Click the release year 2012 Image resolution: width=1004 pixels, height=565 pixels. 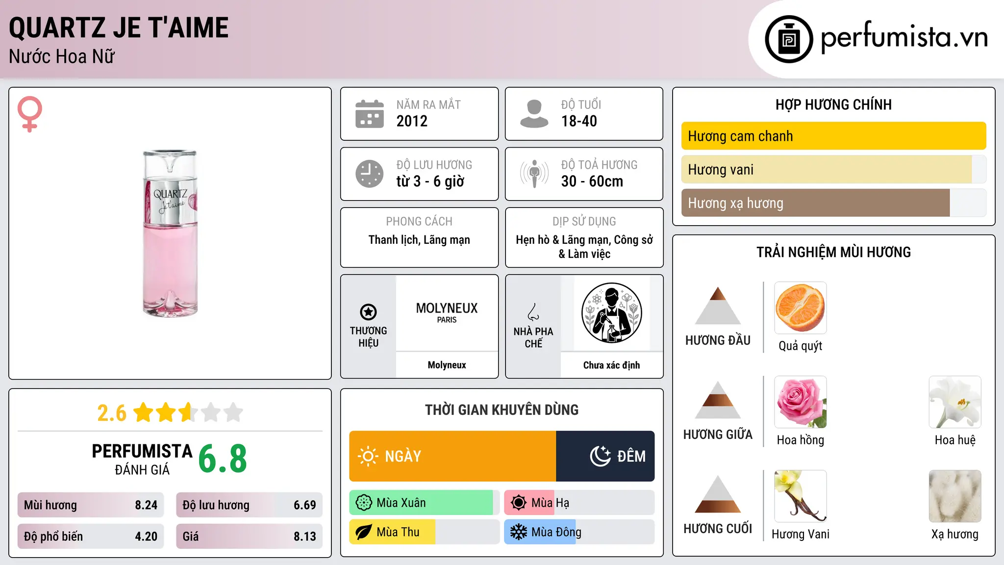pos(412,121)
